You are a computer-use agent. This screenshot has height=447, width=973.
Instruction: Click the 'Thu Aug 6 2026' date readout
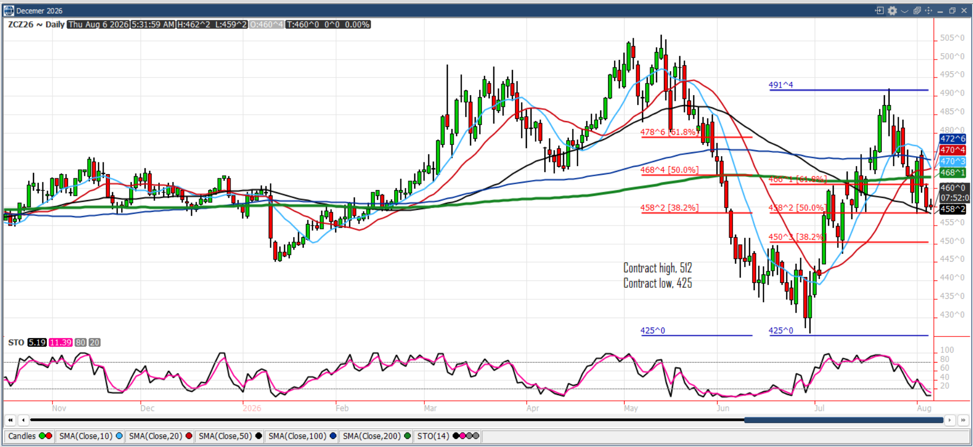coord(98,24)
